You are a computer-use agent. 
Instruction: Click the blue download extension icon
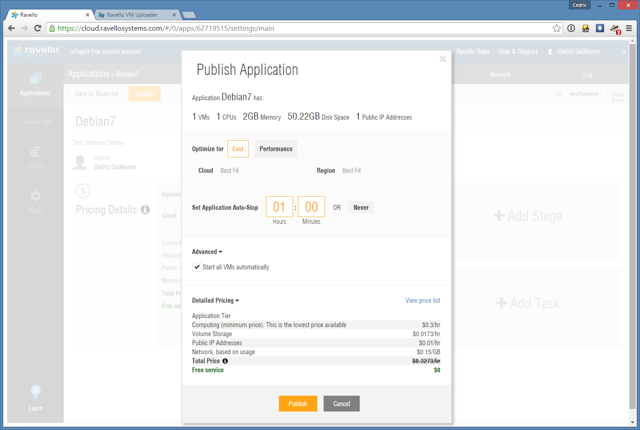[x=600, y=28]
